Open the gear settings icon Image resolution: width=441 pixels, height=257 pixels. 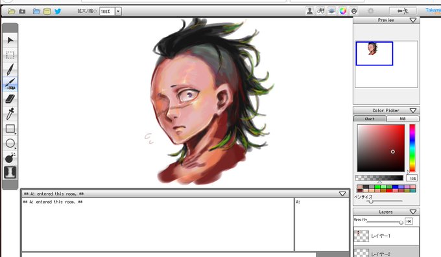coord(371,11)
